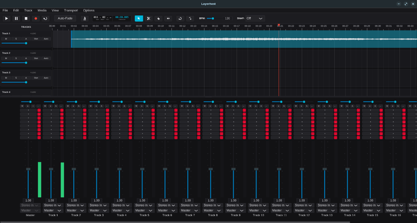Screen dimensions: 417x223
Task: Mute Track 1 in the track list
Action: (6, 39)
